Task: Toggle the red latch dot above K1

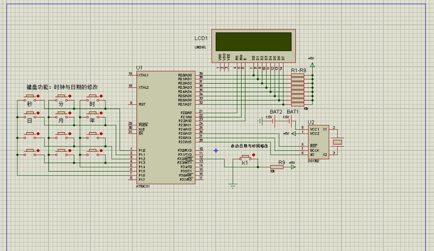Action: tap(254, 155)
